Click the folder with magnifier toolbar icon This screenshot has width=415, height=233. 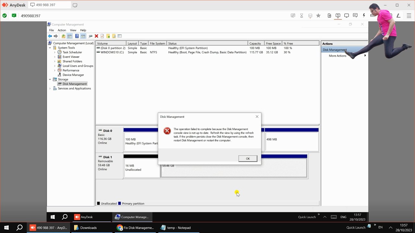pos(114,36)
